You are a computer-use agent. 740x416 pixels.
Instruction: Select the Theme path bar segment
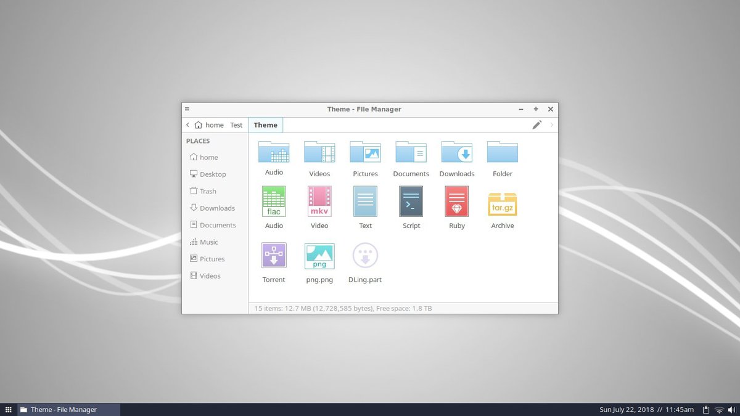pos(266,125)
